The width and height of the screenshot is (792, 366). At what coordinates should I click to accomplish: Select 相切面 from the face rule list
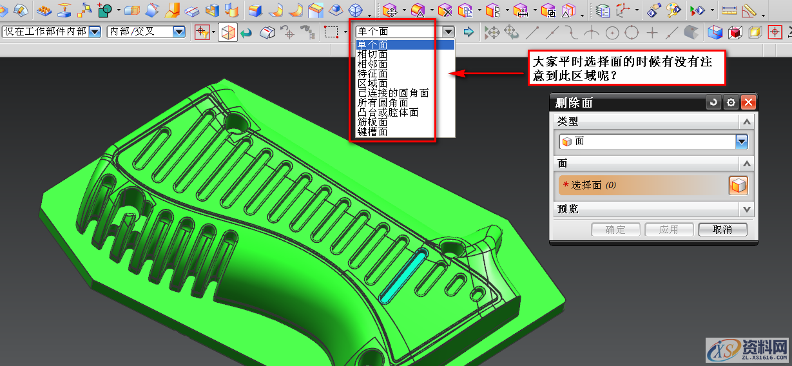372,55
